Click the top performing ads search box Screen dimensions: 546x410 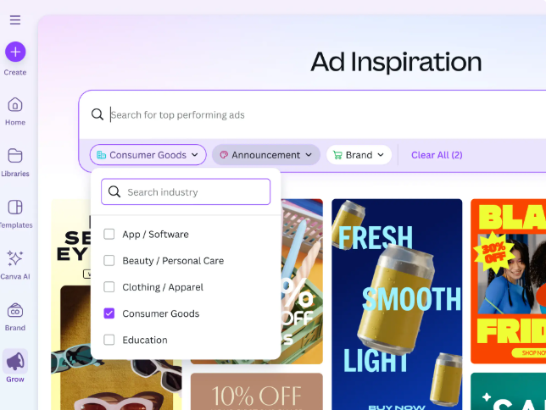314,115
